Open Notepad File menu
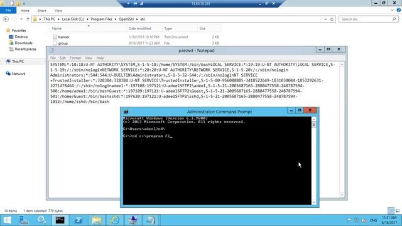This screenshot has height=226, width=402. (x=53, y=58)
